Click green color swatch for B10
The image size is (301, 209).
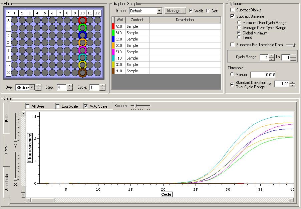(113, 33)
